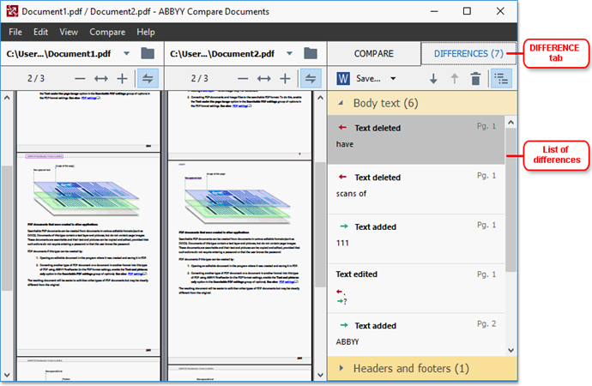Click the Save... button
This screenshot has width=592, height=386.
click(x=368, y=78)
